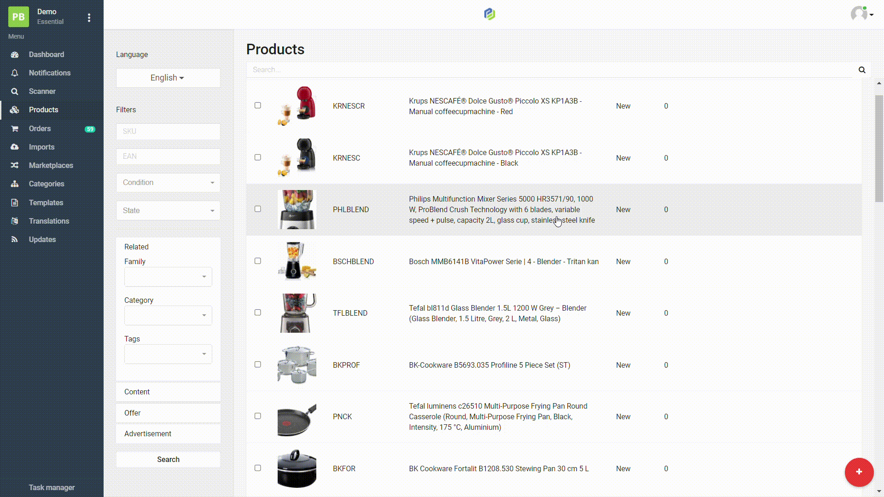Click the EAN filter field

[168, 156]
